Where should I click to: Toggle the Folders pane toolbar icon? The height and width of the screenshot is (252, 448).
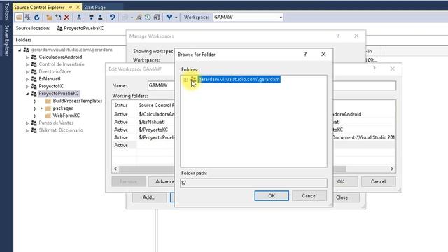coord(19,17)
